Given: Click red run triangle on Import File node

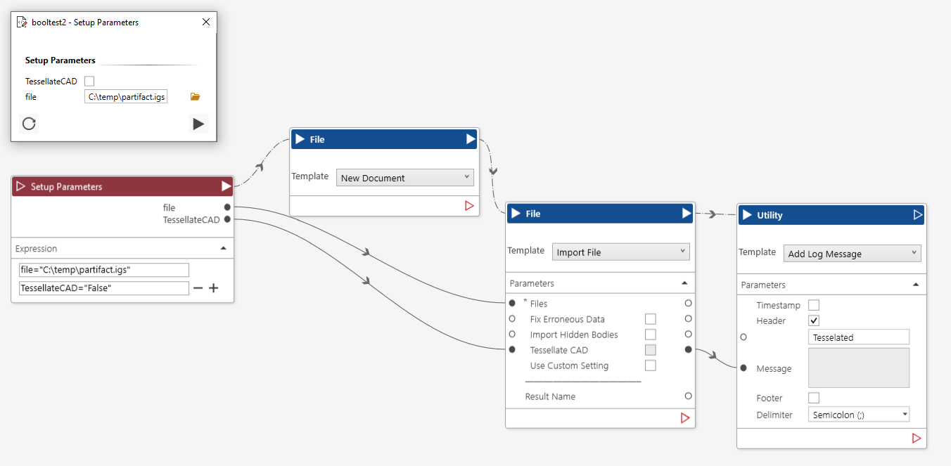Looking at the screenshot, I should [685, 418].
